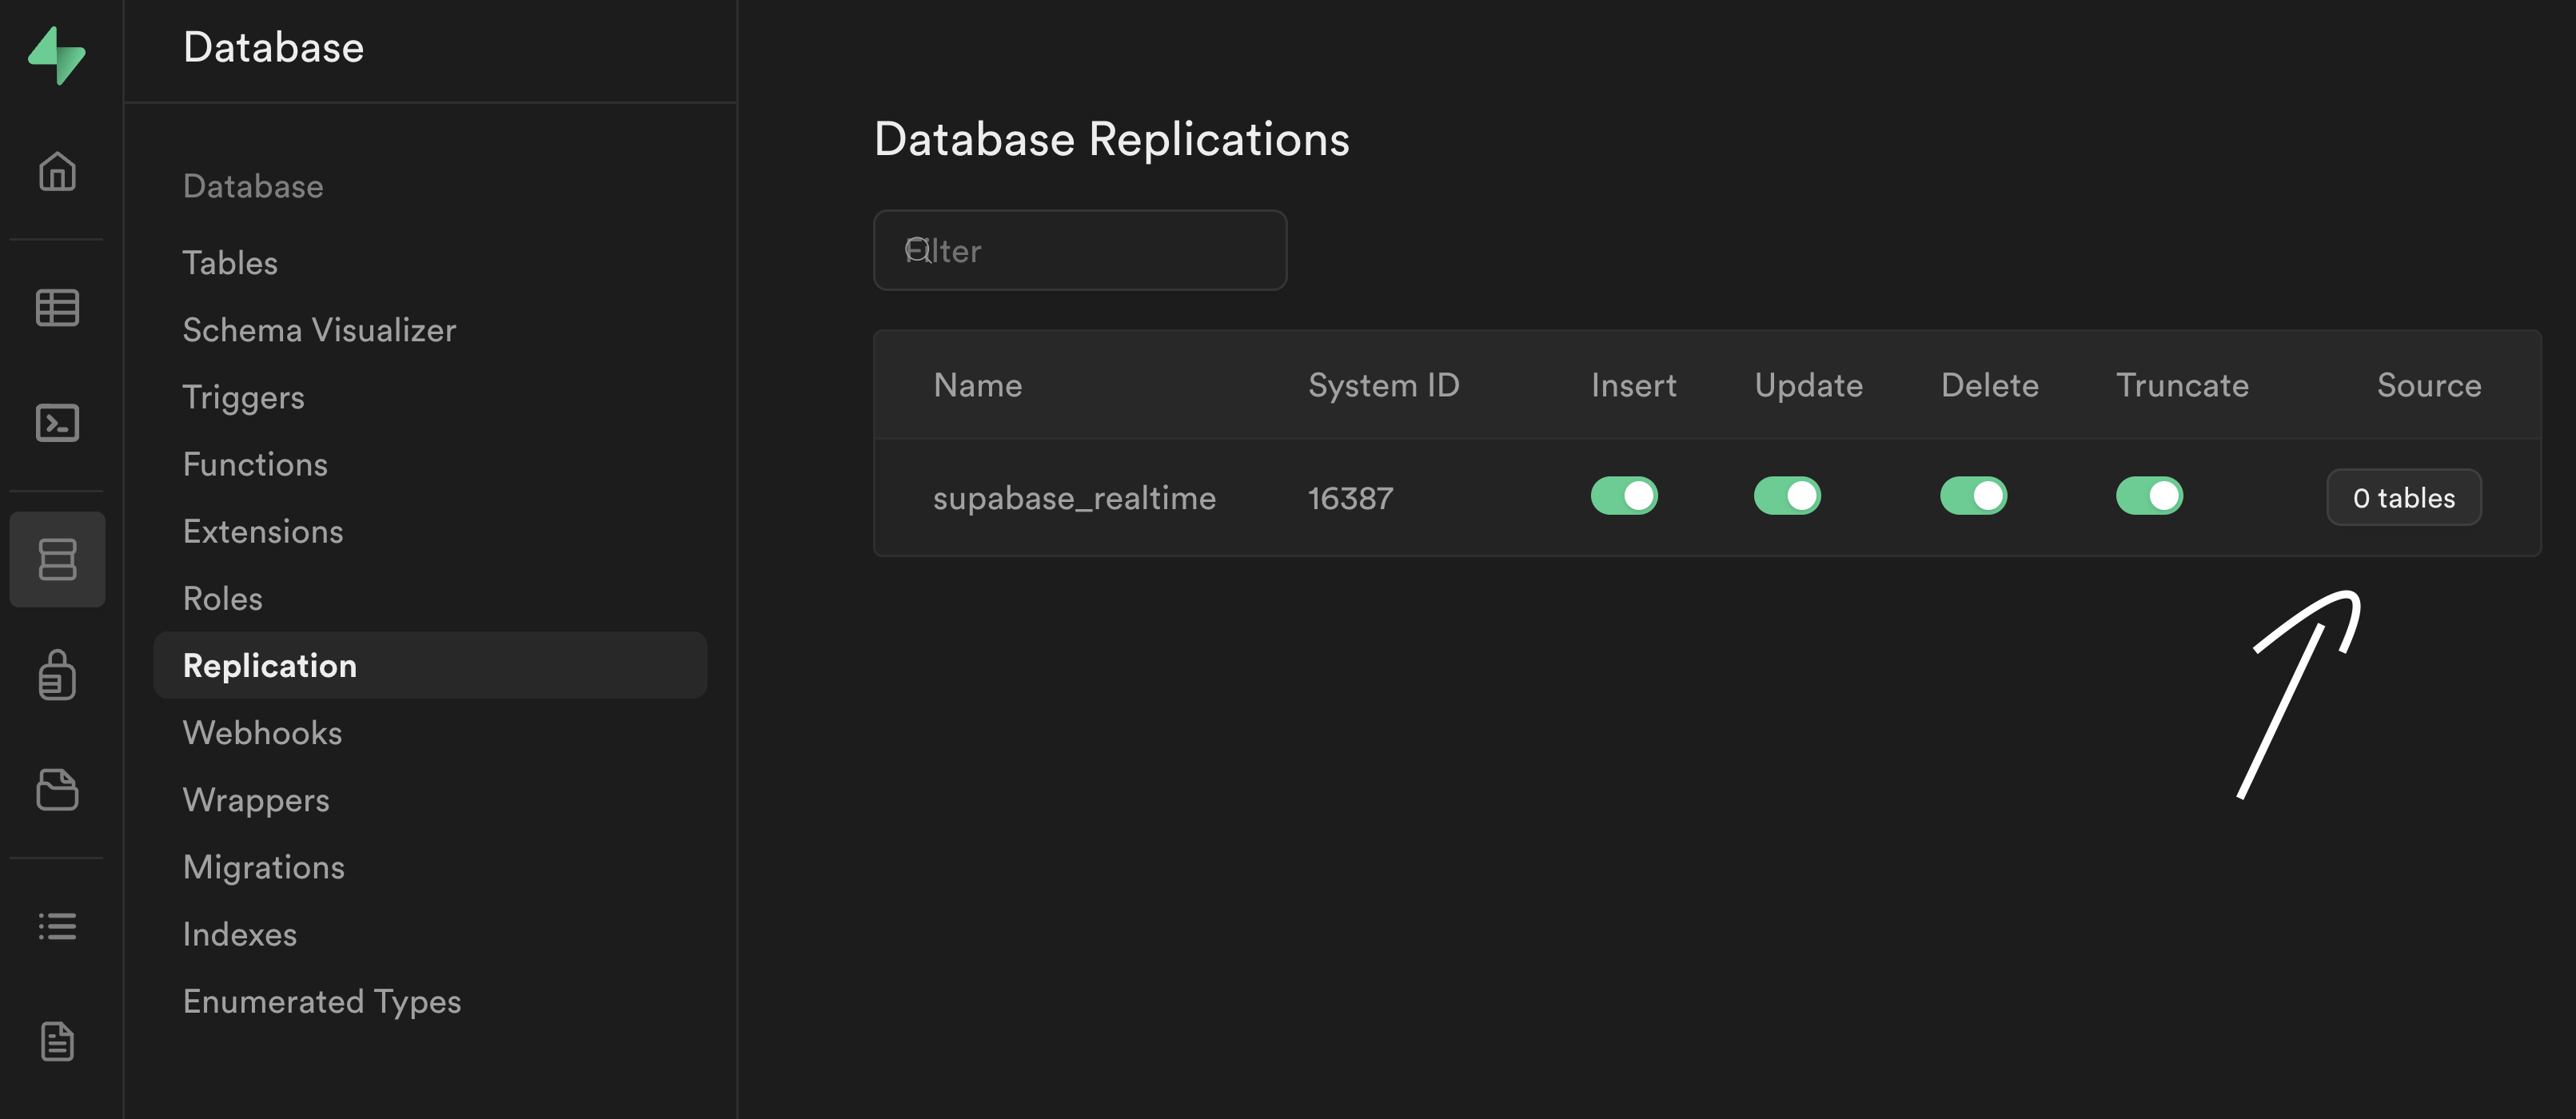
Task: Click the gray Database section label
Action: tap(253, 186)
